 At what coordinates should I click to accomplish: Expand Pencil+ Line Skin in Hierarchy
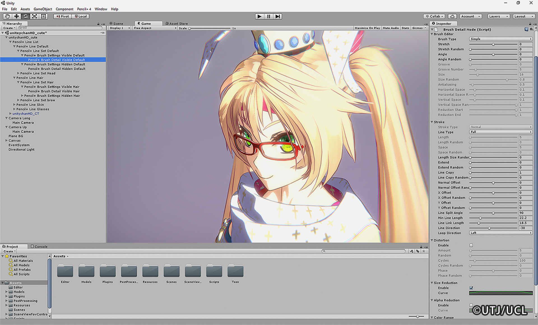pyautogui.click(x=14, y=105)
